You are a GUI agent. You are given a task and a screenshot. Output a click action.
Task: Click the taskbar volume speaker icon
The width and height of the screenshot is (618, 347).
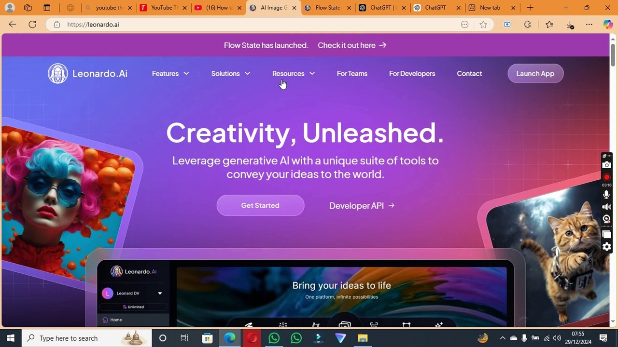tap(557, 338)
